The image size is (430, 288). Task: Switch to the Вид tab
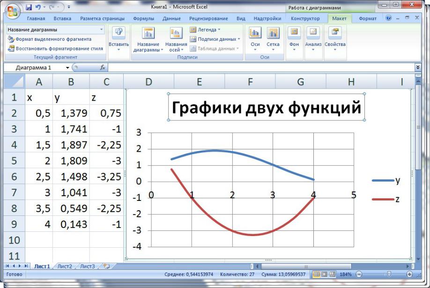(241, 18)
